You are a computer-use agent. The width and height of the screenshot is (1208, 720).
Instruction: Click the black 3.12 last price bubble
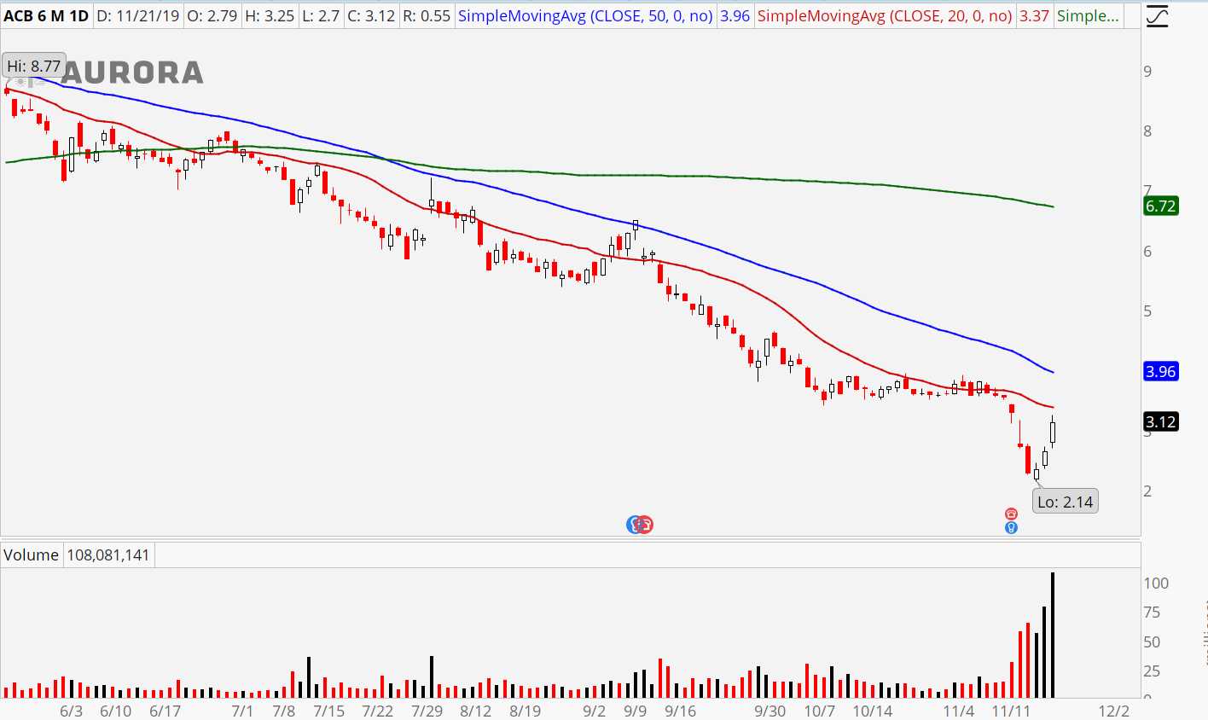1160,421
